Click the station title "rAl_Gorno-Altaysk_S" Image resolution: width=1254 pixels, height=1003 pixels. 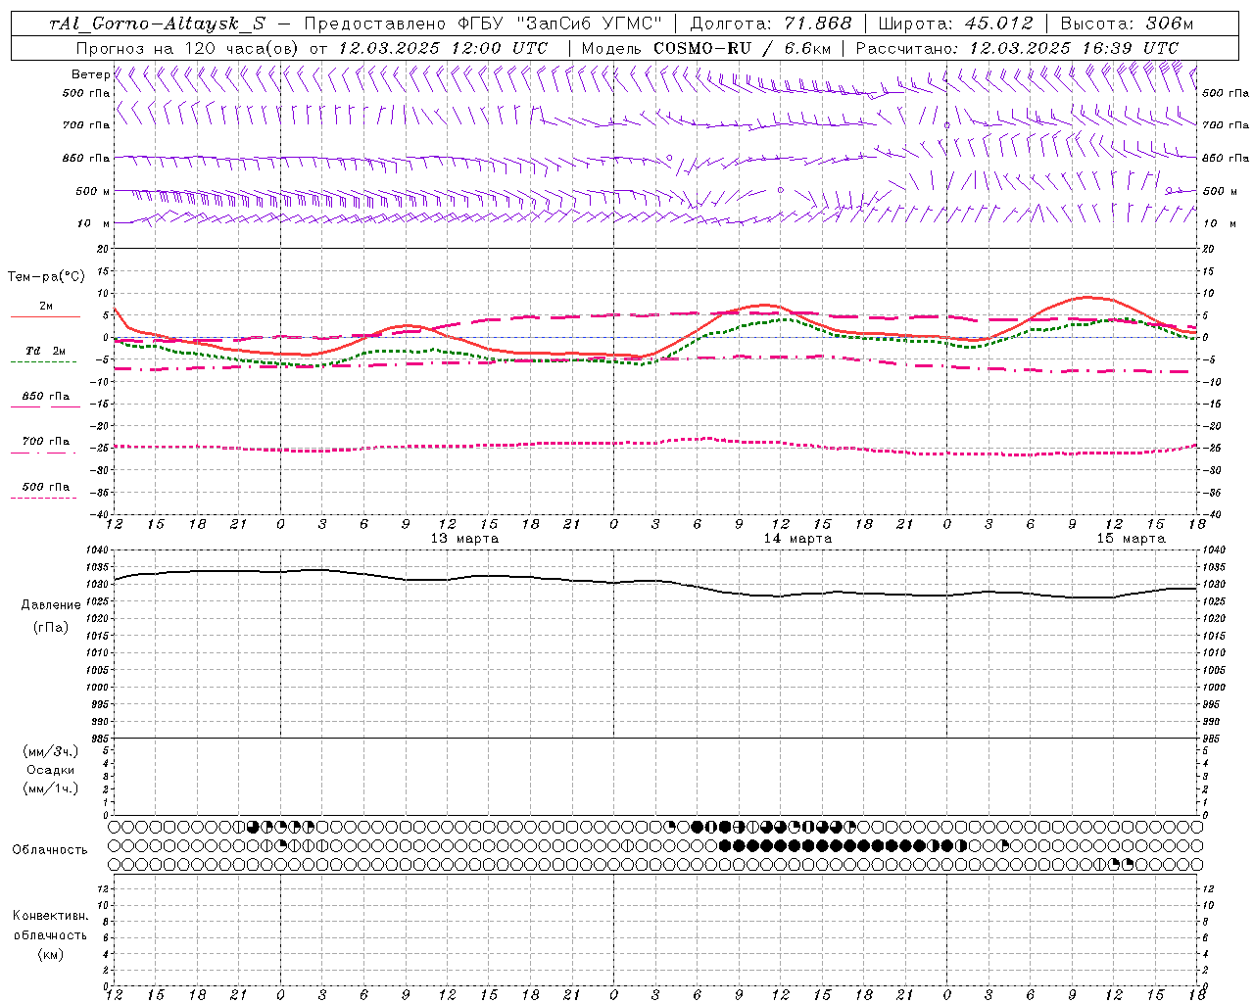coord(157,24)
